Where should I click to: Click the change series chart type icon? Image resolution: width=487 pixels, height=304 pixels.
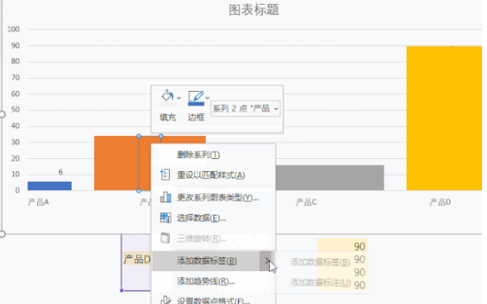[166, 197]
